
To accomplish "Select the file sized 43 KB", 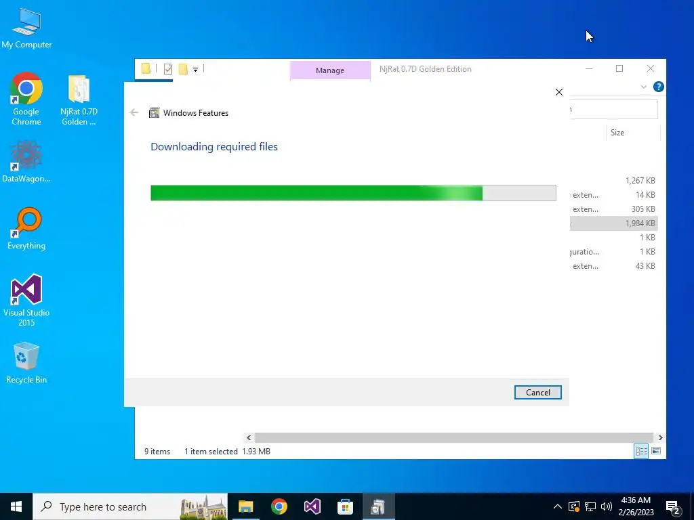I will pos(613,265).
